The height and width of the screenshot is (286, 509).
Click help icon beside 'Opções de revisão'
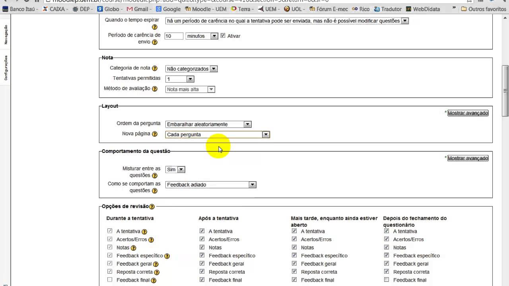pos(152,207)
